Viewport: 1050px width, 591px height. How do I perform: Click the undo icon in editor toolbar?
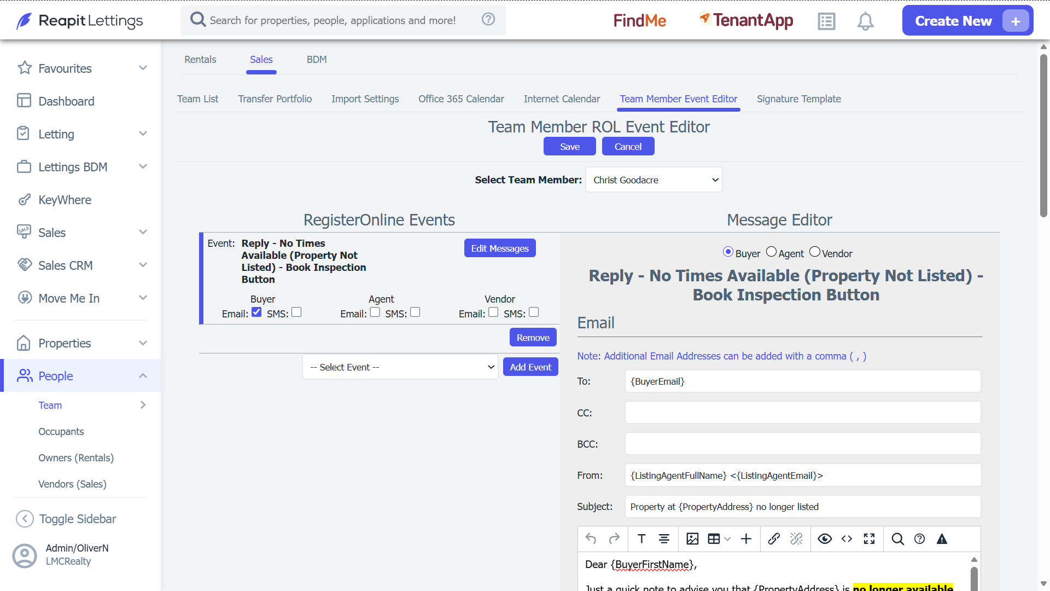(x=591, y=539)
